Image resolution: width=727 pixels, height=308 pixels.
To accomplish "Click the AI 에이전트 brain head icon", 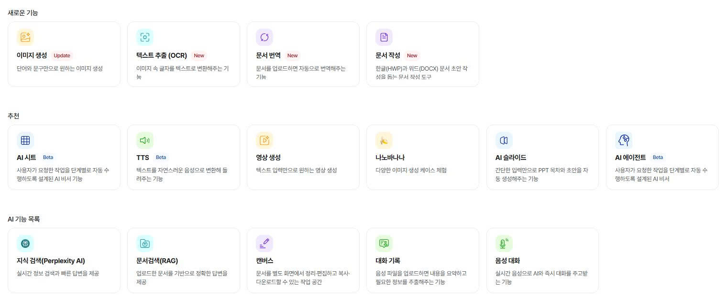I will point(624,140).
